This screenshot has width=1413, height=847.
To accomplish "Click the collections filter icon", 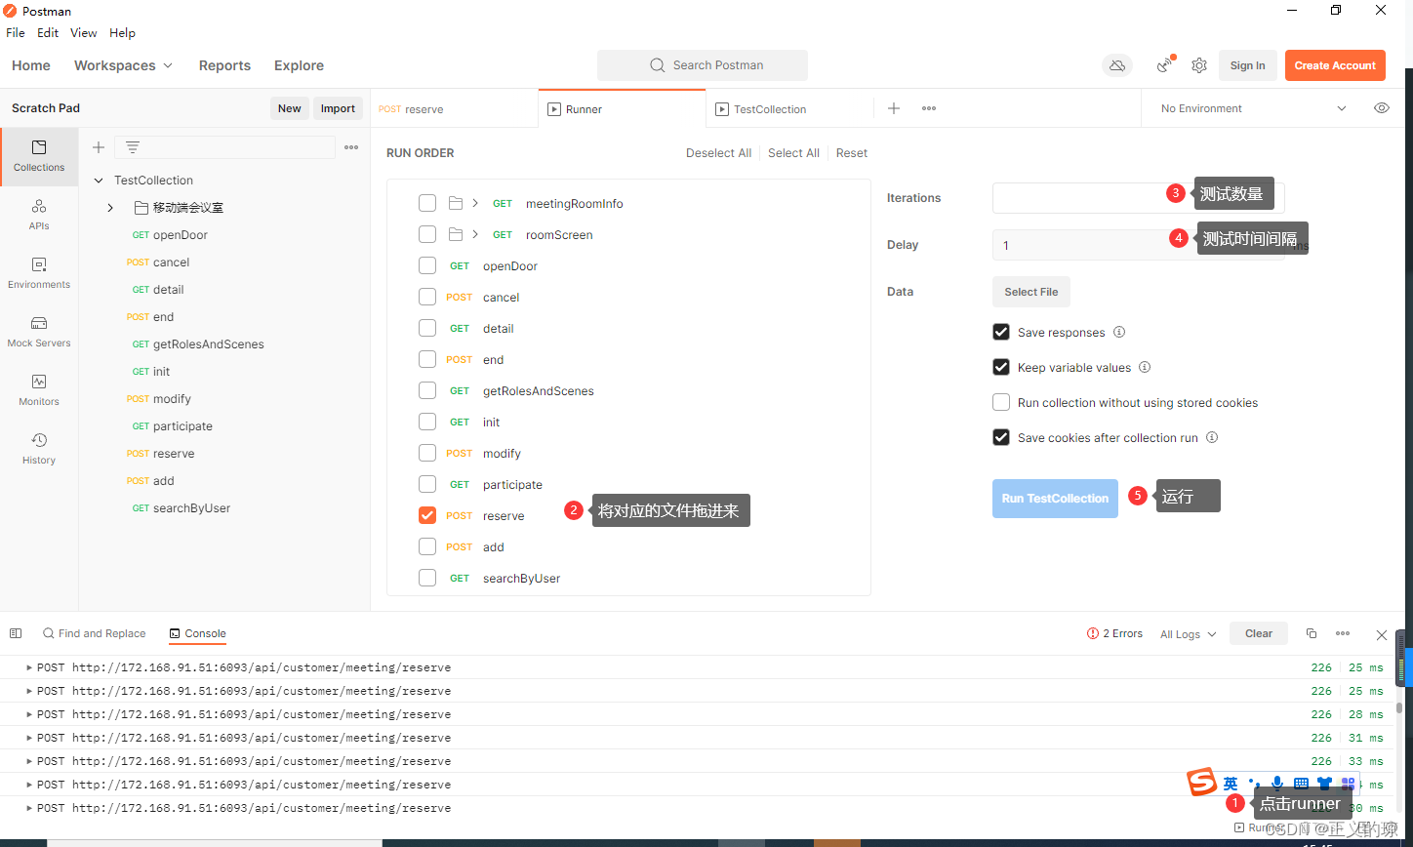I will coord(133,147).
